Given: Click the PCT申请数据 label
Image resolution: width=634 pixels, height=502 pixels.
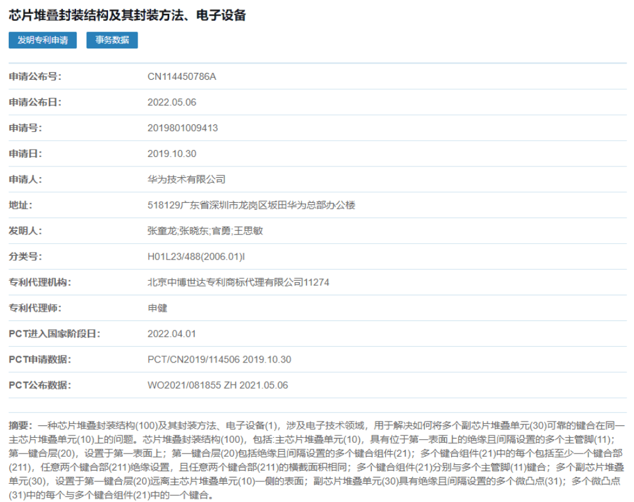Looking at the screenshot, I should [x=40, y=359].
